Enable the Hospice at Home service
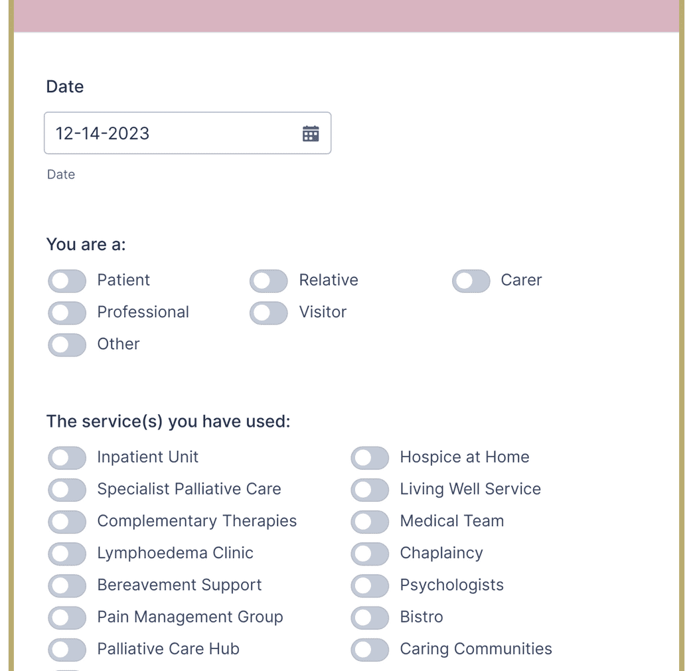The width and height of the screenshot is (693, 671). point(370,458)
